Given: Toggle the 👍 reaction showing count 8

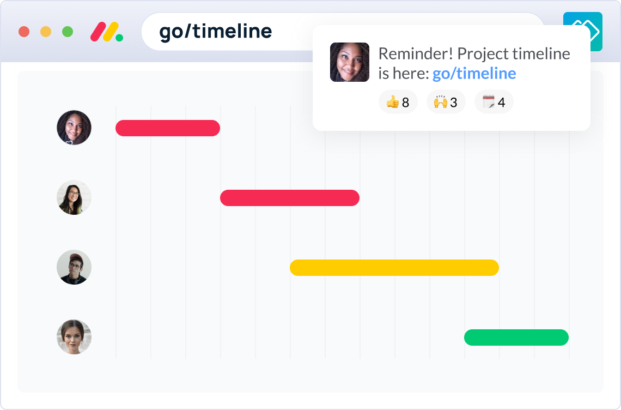Looking at the screenshot, I should click(398, 101).
